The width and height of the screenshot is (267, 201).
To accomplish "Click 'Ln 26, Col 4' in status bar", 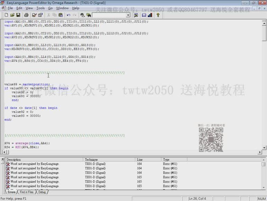I will click(197, 199).
